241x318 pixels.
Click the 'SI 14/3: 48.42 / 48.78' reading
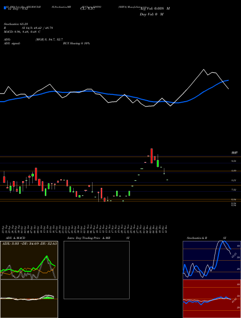pos(37,28)
